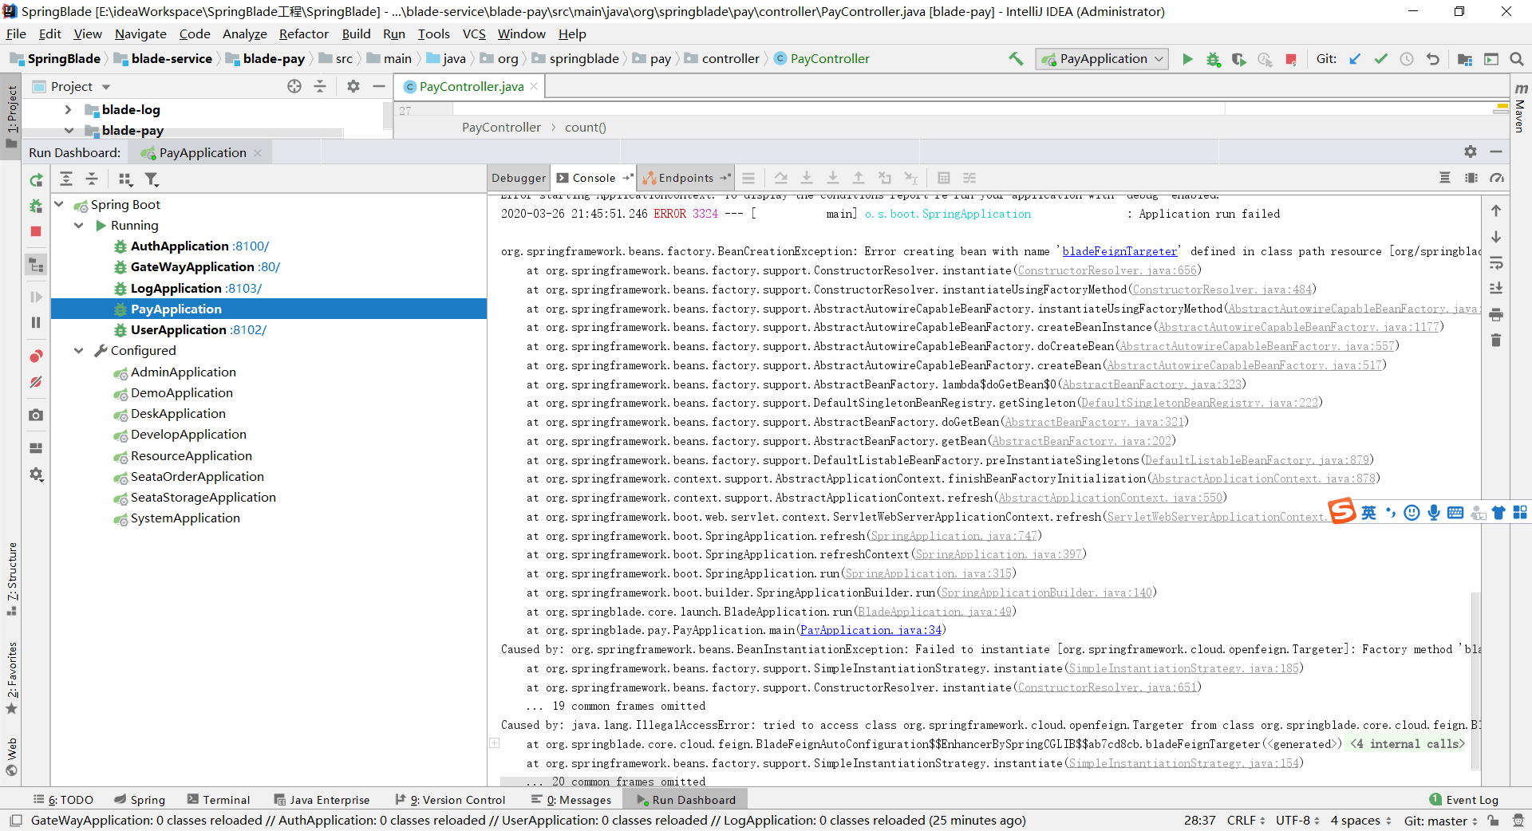Viewport: 1532px width, 831px height.
Task: Open the VCS menu
Action: (x=474, y=33)
